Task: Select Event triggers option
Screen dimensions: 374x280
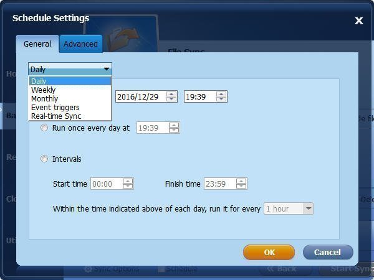Action: [x=70, y=108]
